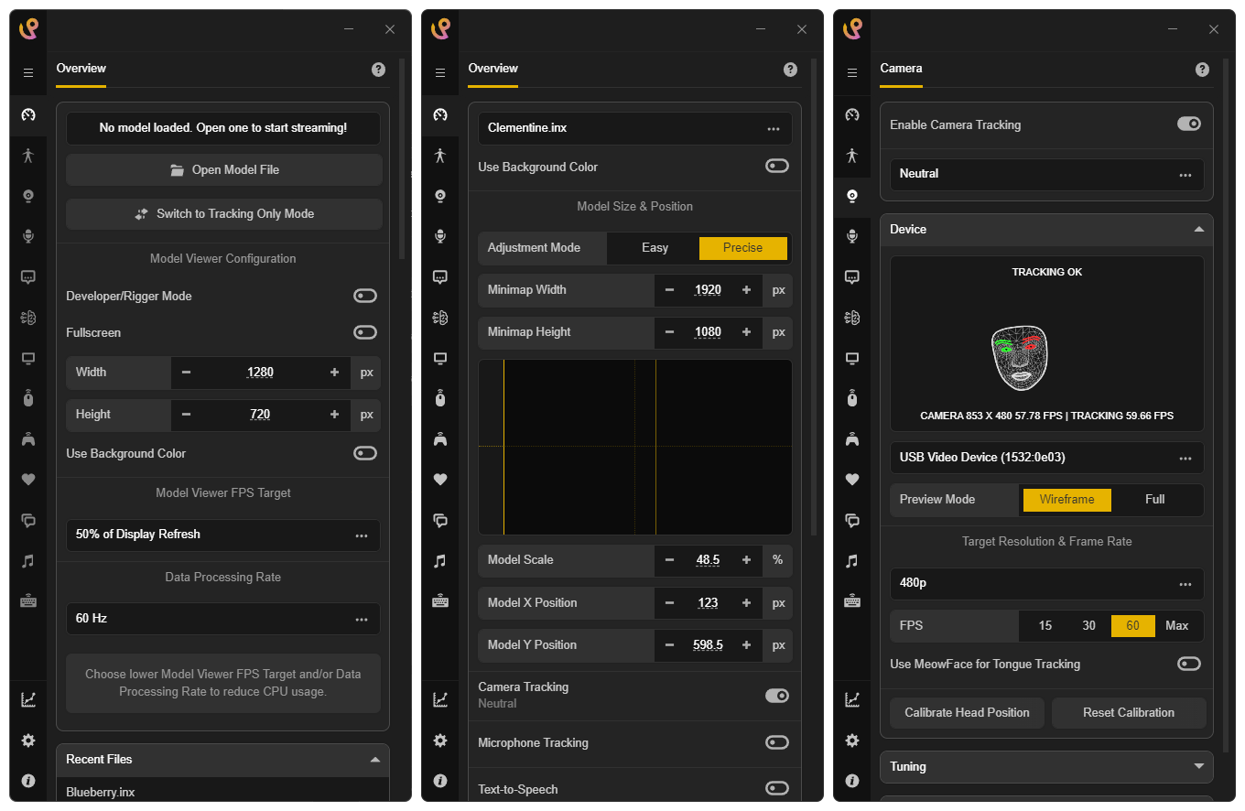Click the Height value field showing 720
Screen dimensions: 1245x811
click(x=260, y=415)
